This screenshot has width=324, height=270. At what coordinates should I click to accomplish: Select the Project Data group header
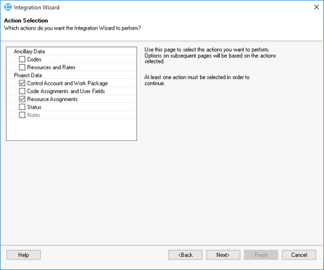(28, 75)
